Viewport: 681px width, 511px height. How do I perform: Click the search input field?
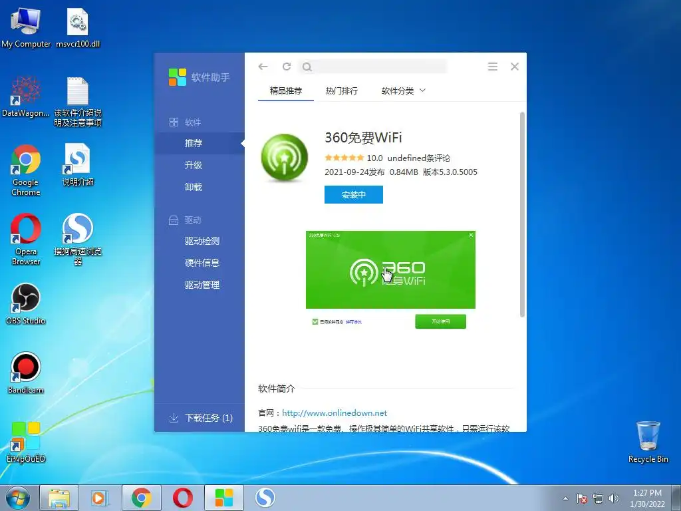click(372, 67)
